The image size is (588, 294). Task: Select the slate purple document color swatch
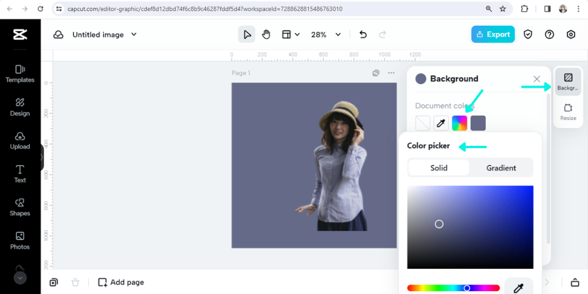click(478, 123)
